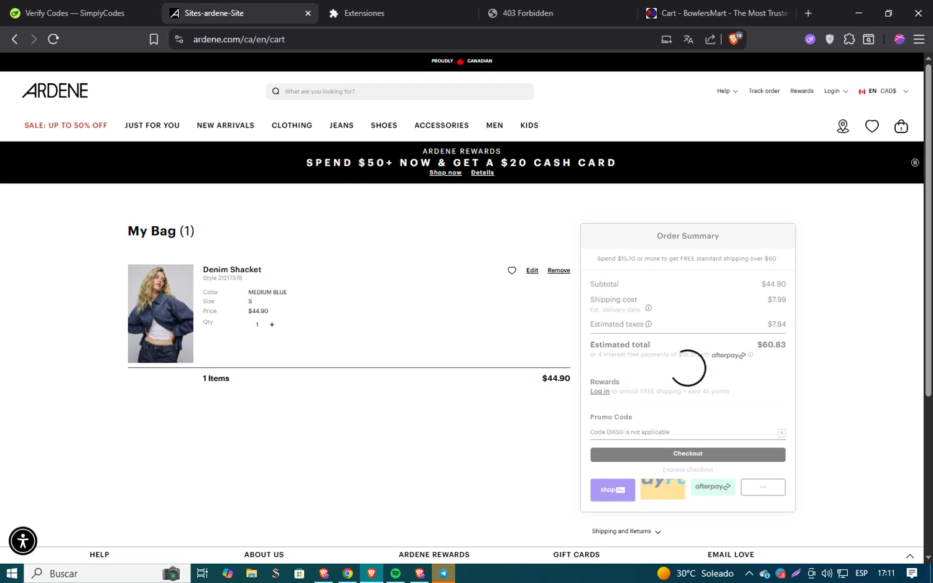The height and width of the screenshot is (583, 933).
Task: Click the Edit link for Denim Shacket
Action: (x=532, y=270)
